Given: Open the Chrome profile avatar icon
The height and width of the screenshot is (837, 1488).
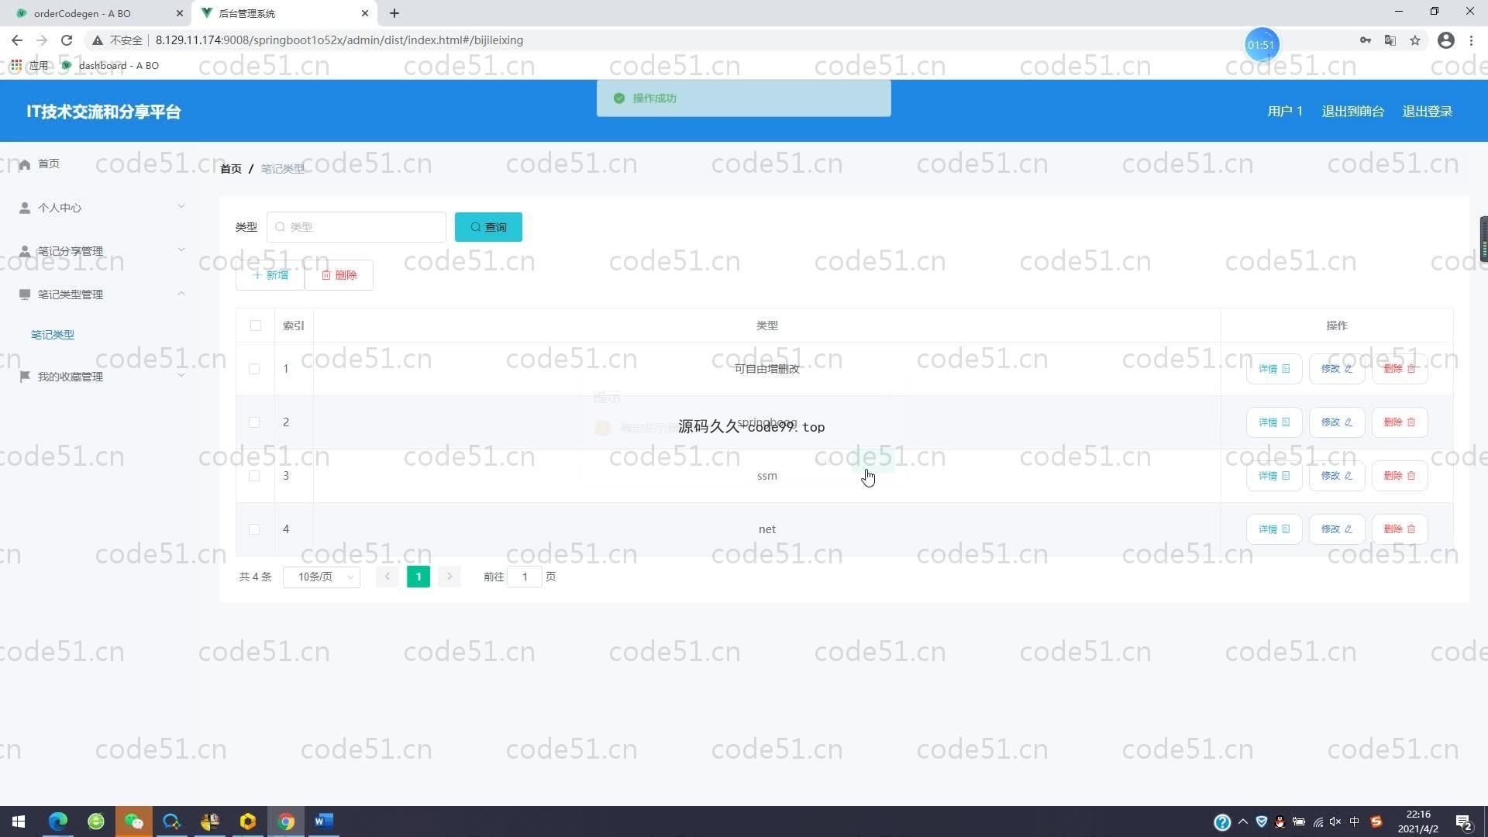Looking at the screenshot, I should 1445,40.
